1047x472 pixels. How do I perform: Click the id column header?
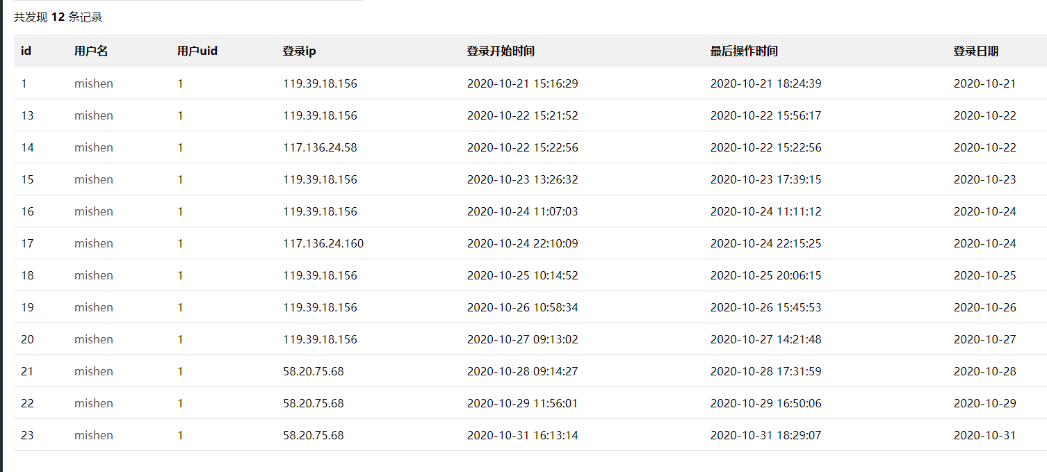click(26, 51)
